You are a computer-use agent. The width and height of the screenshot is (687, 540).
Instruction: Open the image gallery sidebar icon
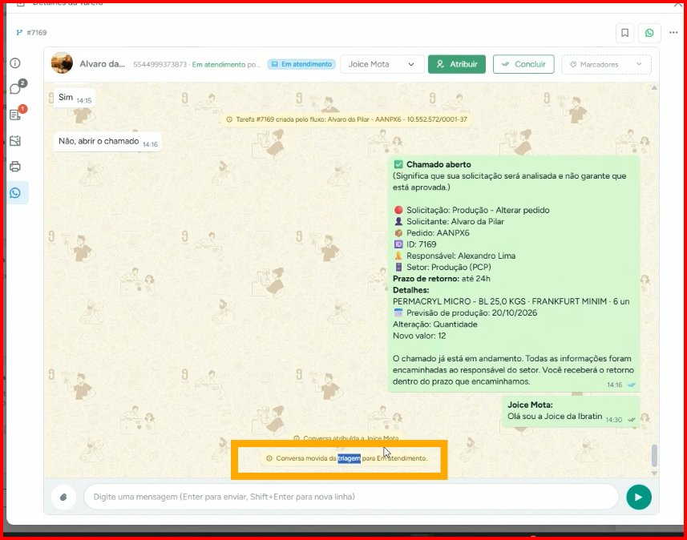point(15,140)
